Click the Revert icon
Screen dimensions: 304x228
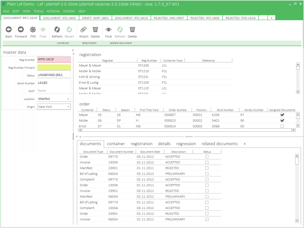(69, 29)
